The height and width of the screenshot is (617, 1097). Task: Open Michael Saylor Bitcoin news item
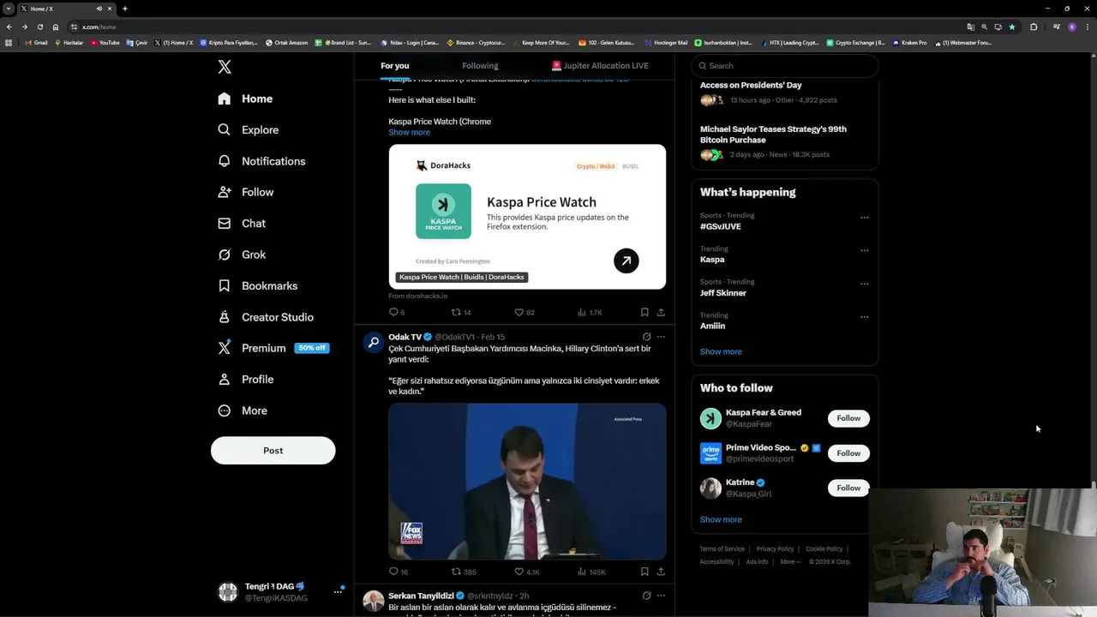(x=773, y=135)
